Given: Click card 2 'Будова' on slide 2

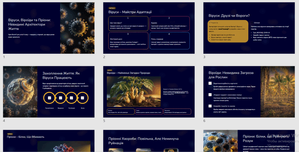Looking at the screenshot, I should point(170,24).
